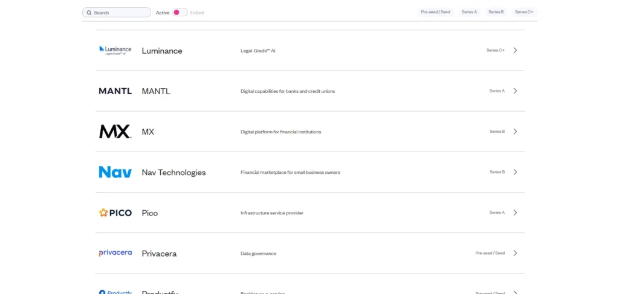Expand the Luminance row chevron
The height and width of the screenshot is (294, 619).
(515, 51)
